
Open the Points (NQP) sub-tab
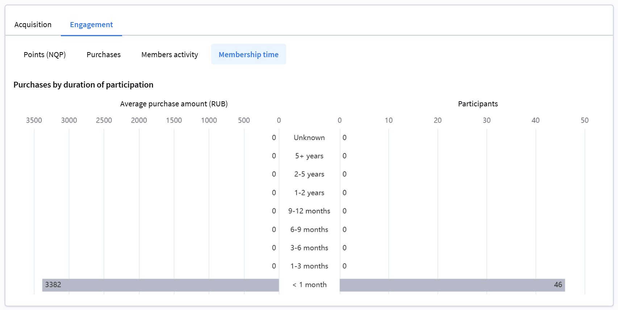[45, 55]
